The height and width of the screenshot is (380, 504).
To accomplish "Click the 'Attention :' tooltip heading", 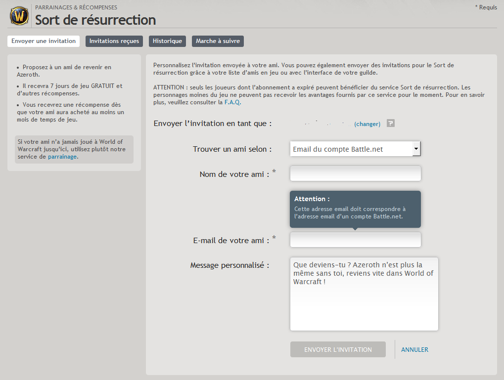I will [312, 199].
